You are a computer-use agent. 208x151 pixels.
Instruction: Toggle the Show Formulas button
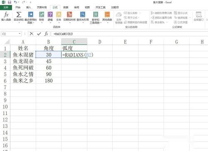click(181, 13)
